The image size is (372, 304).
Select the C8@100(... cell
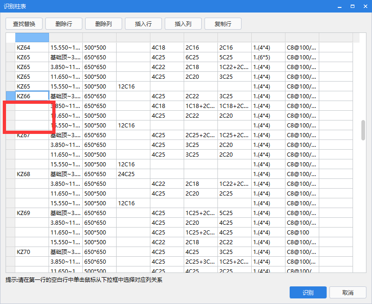point(302,262)
